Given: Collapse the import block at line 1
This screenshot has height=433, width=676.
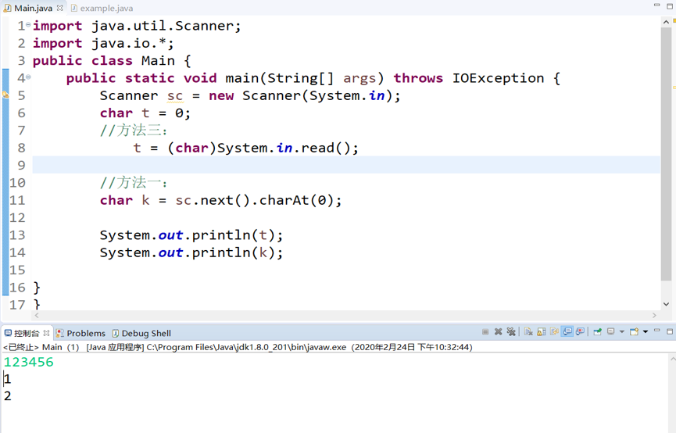Looking at the screenshot, I should pos(29,26).
